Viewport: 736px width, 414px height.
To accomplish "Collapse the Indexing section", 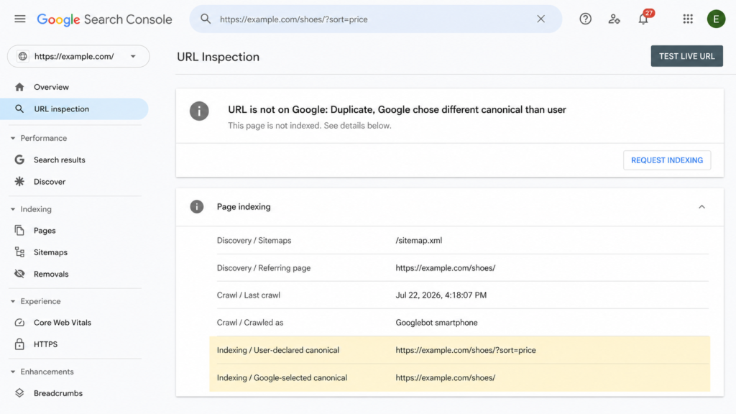I will click(13, 209).
